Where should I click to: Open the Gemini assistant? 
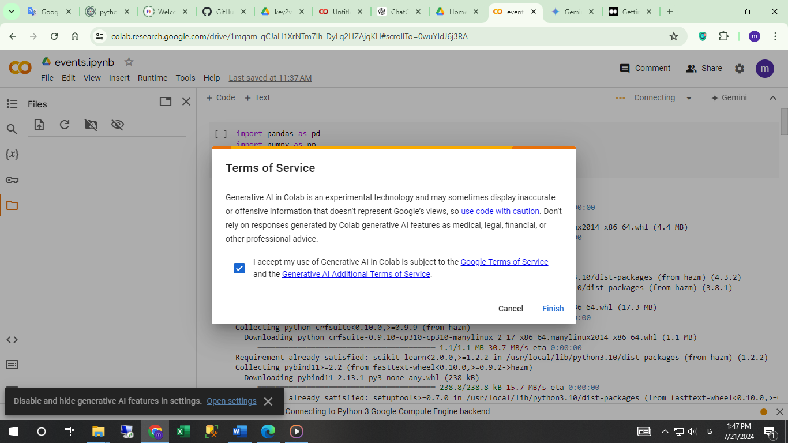coord(729,97)
